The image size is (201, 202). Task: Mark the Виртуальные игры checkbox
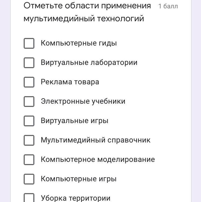click(29, 121)
